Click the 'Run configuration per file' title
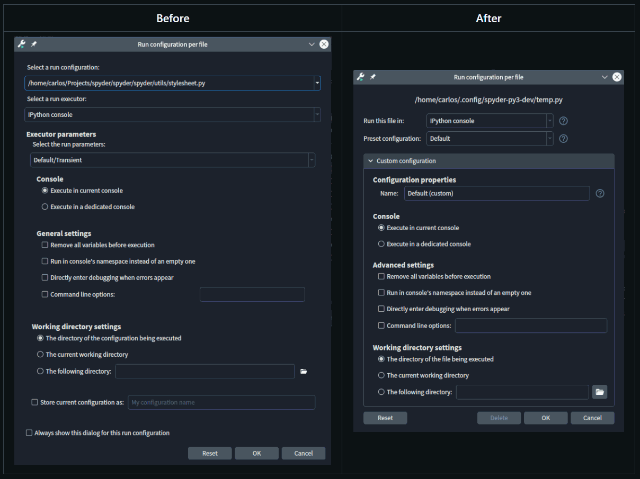640x479 pixels. point(172,44)
